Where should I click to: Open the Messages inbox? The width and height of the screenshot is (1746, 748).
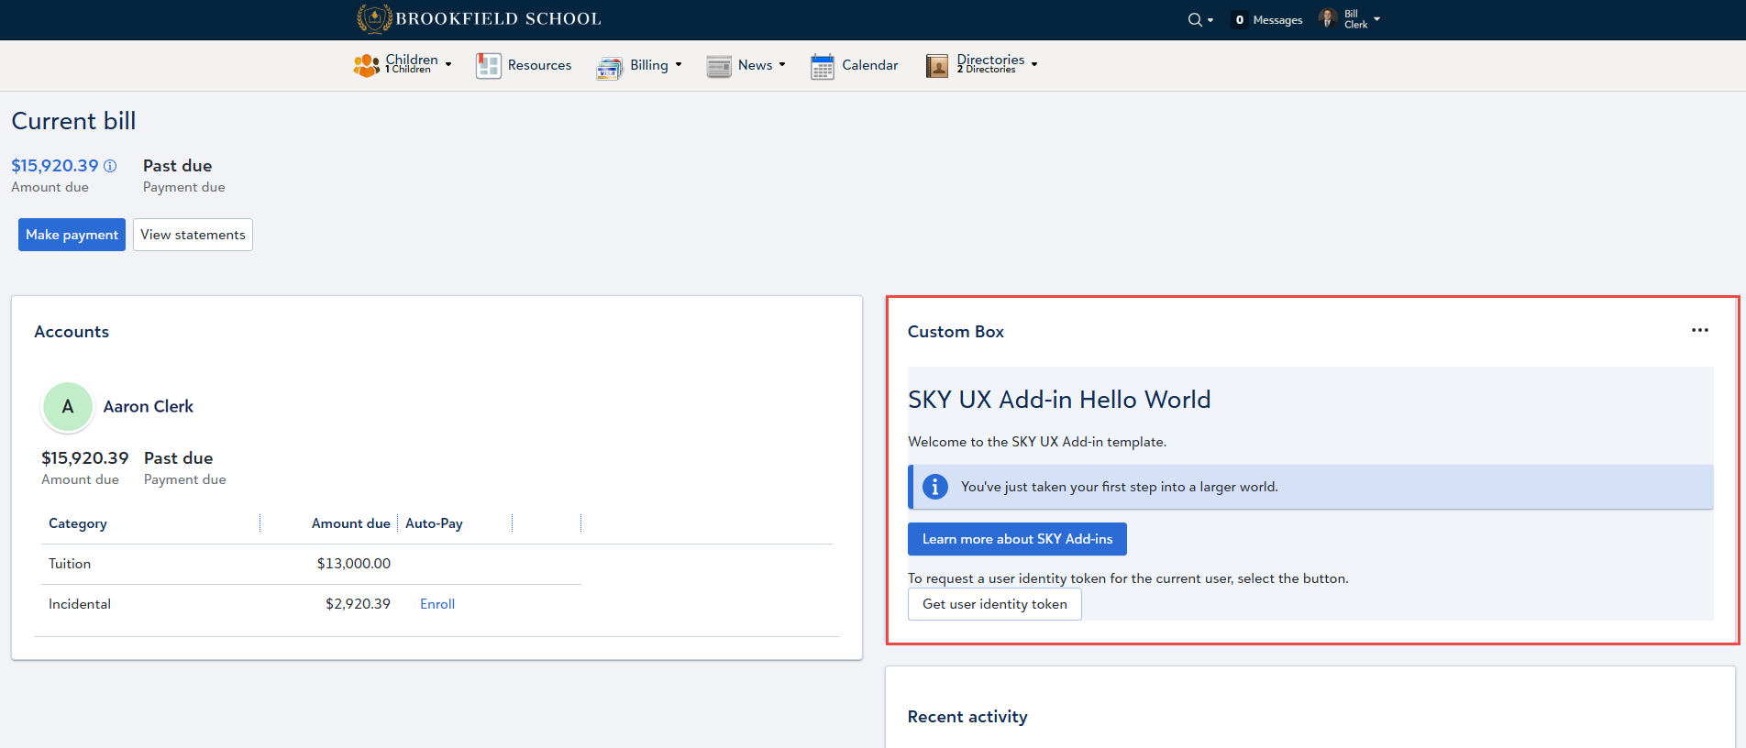click(1268, 20)
